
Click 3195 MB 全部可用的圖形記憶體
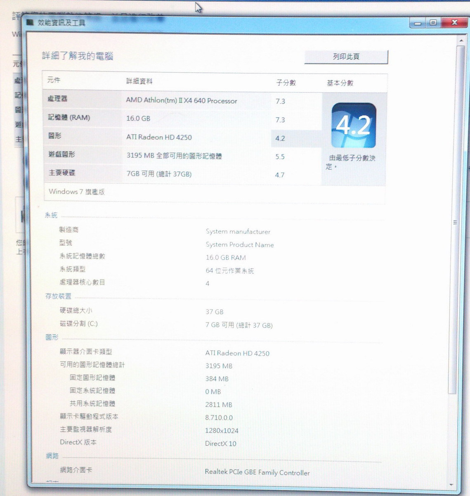174,156
